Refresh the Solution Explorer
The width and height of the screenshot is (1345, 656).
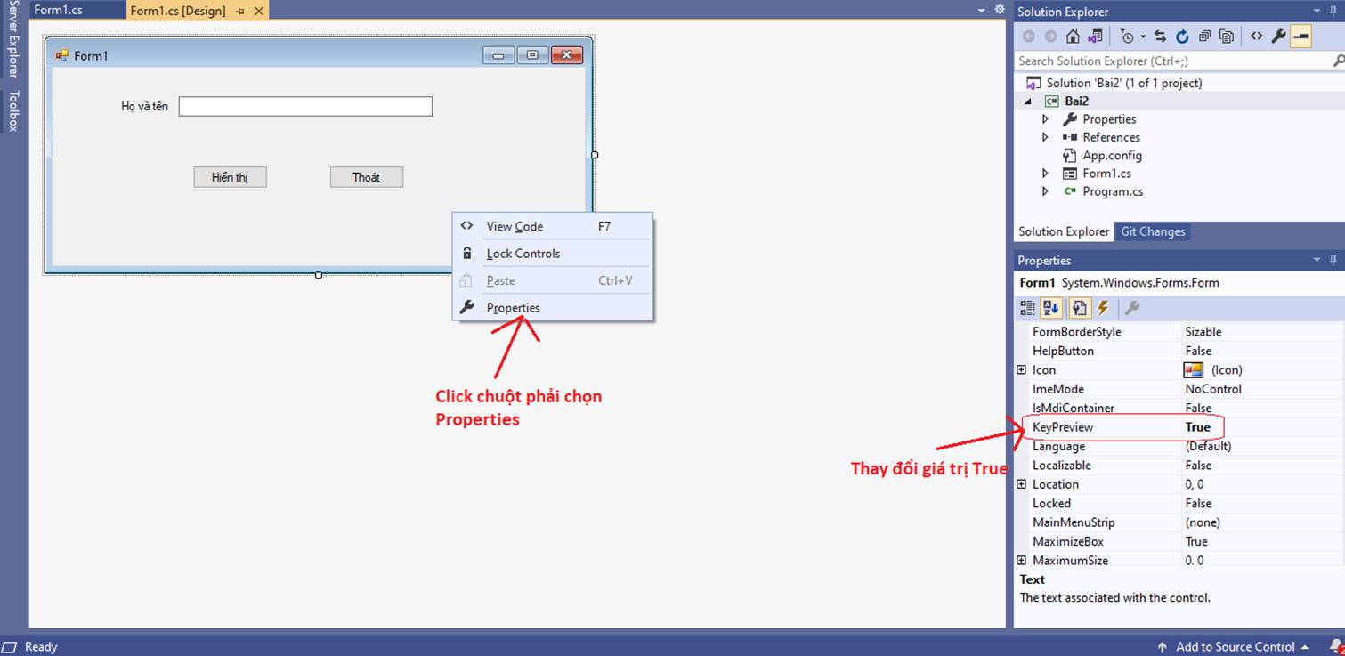[1181, 36]
